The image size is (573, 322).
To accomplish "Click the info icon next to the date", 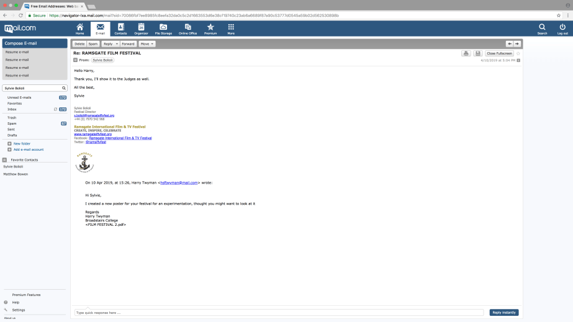I will tap(518, 60).
